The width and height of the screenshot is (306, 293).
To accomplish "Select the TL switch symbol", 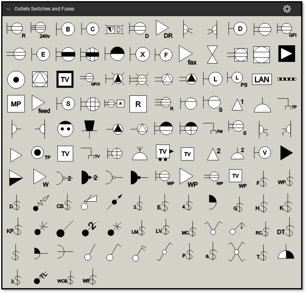I will click(x=40, y=278).
